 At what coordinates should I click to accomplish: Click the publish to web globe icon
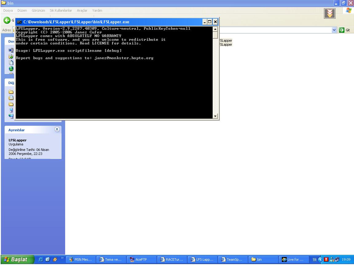click(11, 69)
